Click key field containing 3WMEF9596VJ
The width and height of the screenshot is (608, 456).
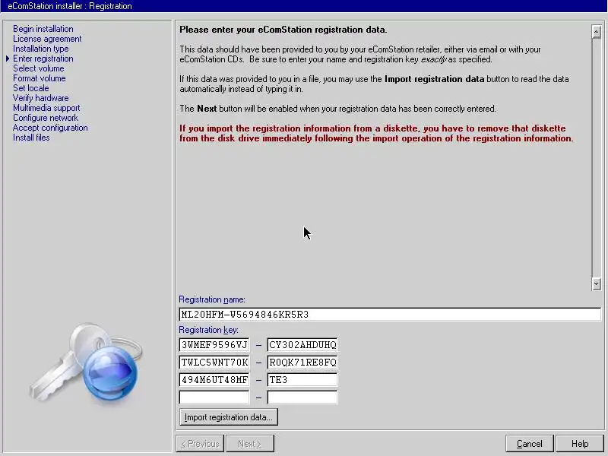[214, 345]
